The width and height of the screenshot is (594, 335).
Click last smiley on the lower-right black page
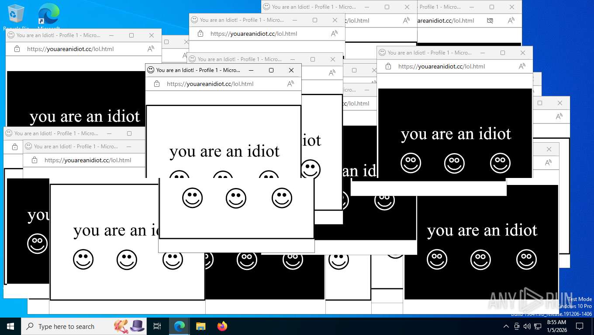click(x=526, y=259)
